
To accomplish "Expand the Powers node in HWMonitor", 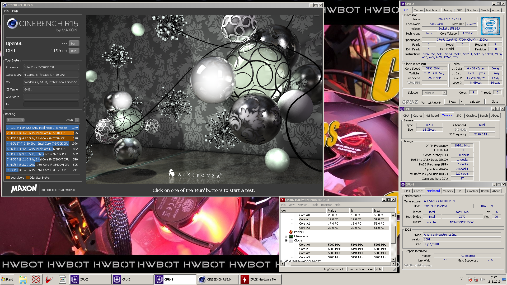I will (286, 232).
